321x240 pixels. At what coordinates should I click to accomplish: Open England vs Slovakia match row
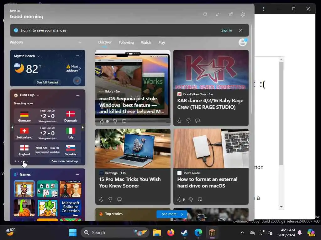pyautogui.click(x=48, y=150)
